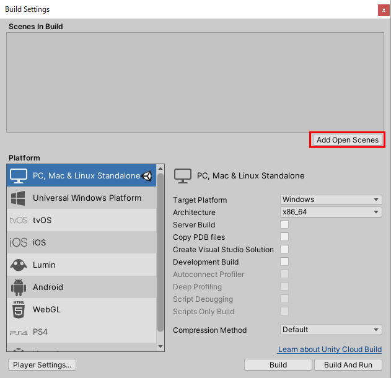391x378 pixels.
Task: Click the Build button
Action: point(278,365)
